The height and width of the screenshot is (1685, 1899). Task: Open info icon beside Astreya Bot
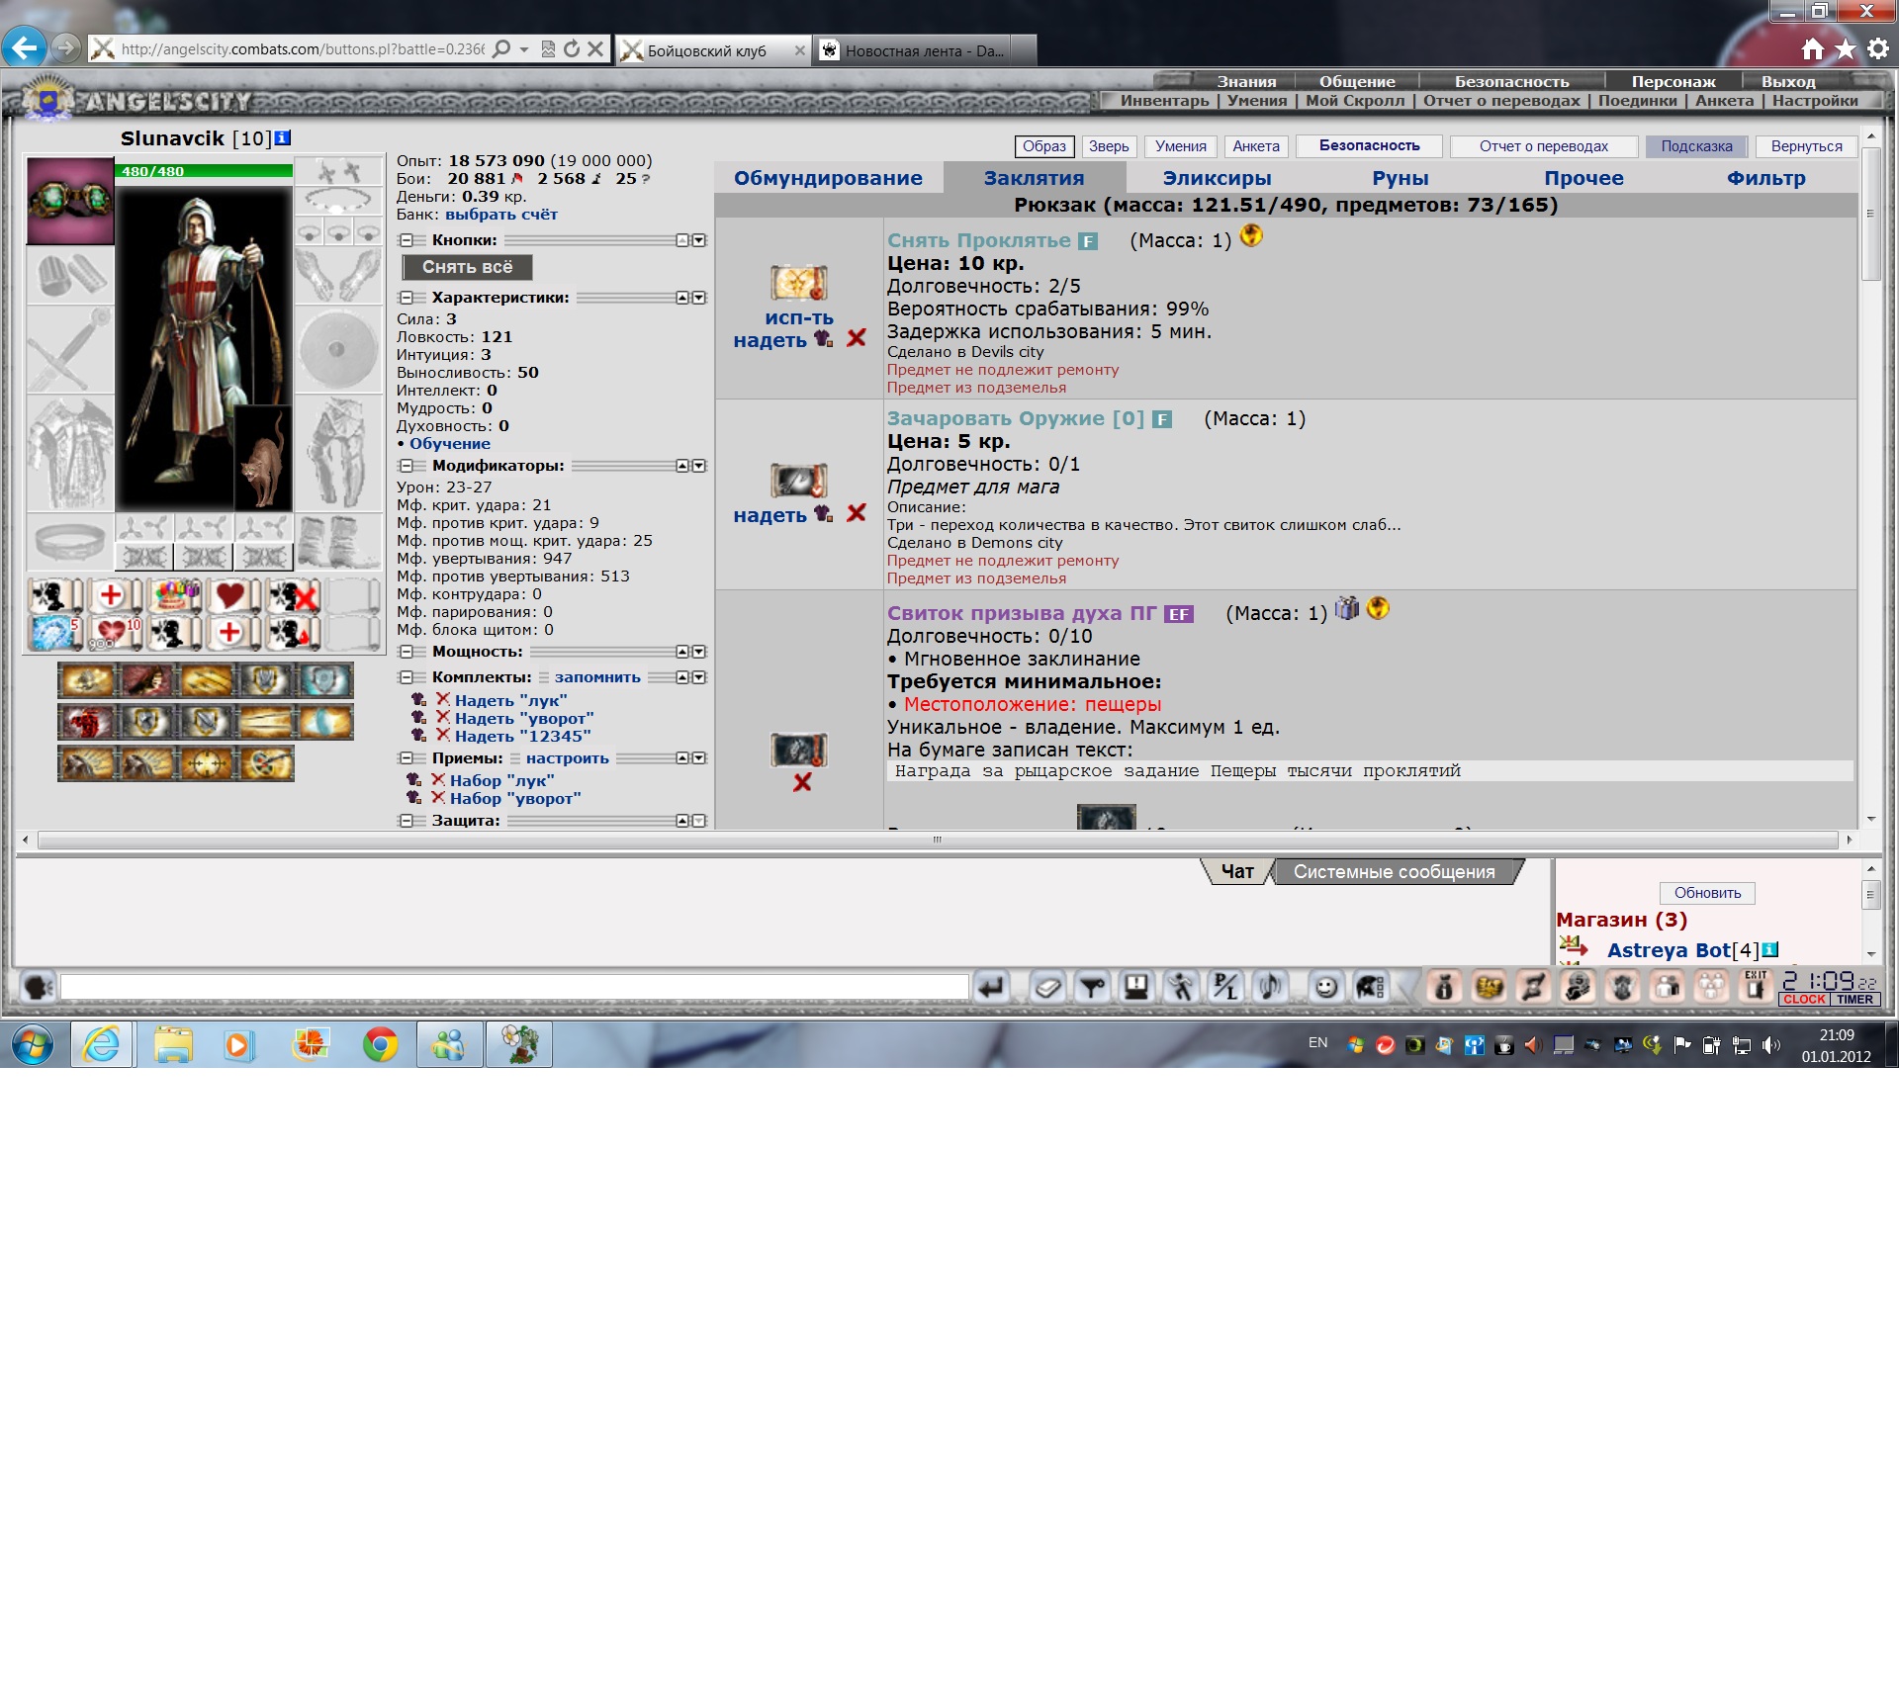[1770, 950]
